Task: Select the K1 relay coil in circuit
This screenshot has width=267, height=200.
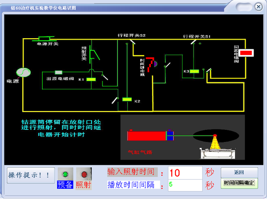Action: (x=91, y=79)
